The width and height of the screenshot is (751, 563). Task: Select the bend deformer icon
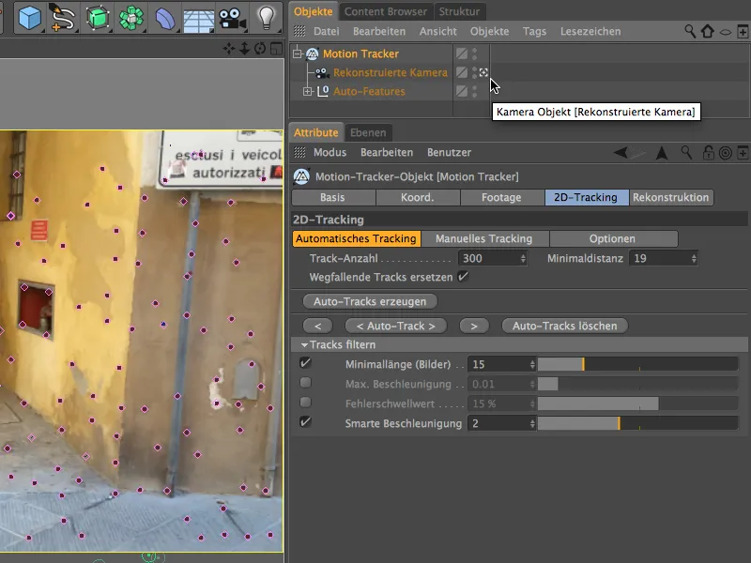tap(164, 17)
